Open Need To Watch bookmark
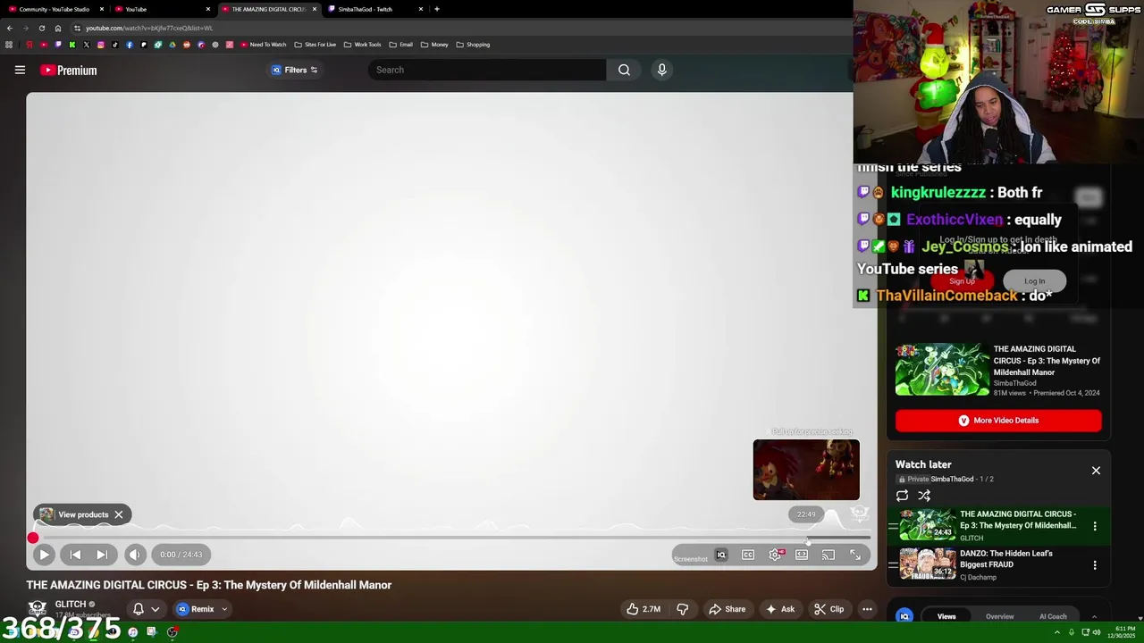 click(x=263, y=45)
